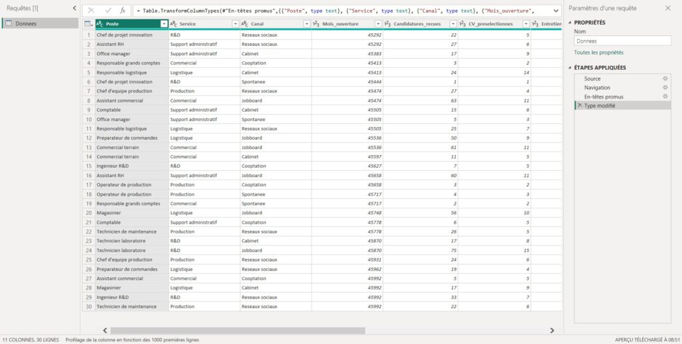Viewport: 682px width, 344px height.
Task: Select the Donnees query in the list
Action: (40, 23)
